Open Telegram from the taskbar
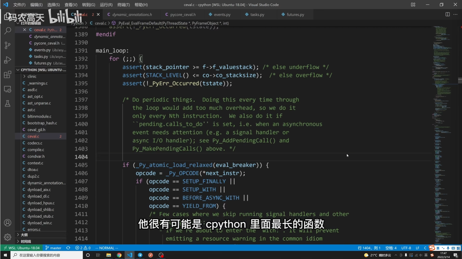The width and height of the screenshot is (462, 259). pyautogui.click(x=140, y=255)
